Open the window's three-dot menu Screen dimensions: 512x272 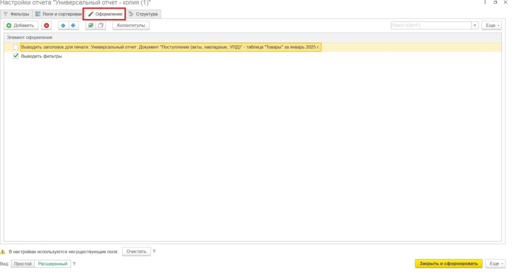(x=483, y=3)
